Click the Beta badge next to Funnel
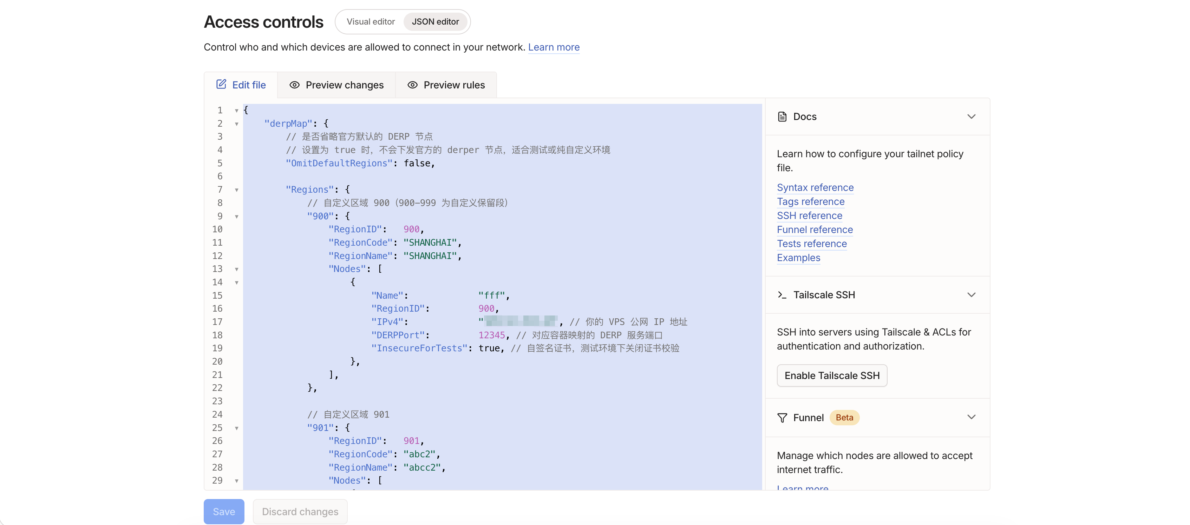 (x=844, y=417)
